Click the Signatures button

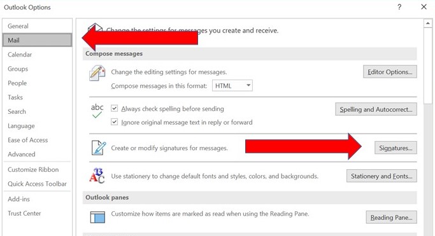tap(396, 148)
